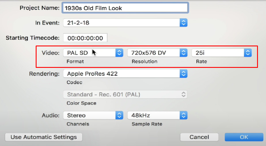Open the In Event dropdown showing 21-2-18
266x146 pixels.
coord(125,23)
